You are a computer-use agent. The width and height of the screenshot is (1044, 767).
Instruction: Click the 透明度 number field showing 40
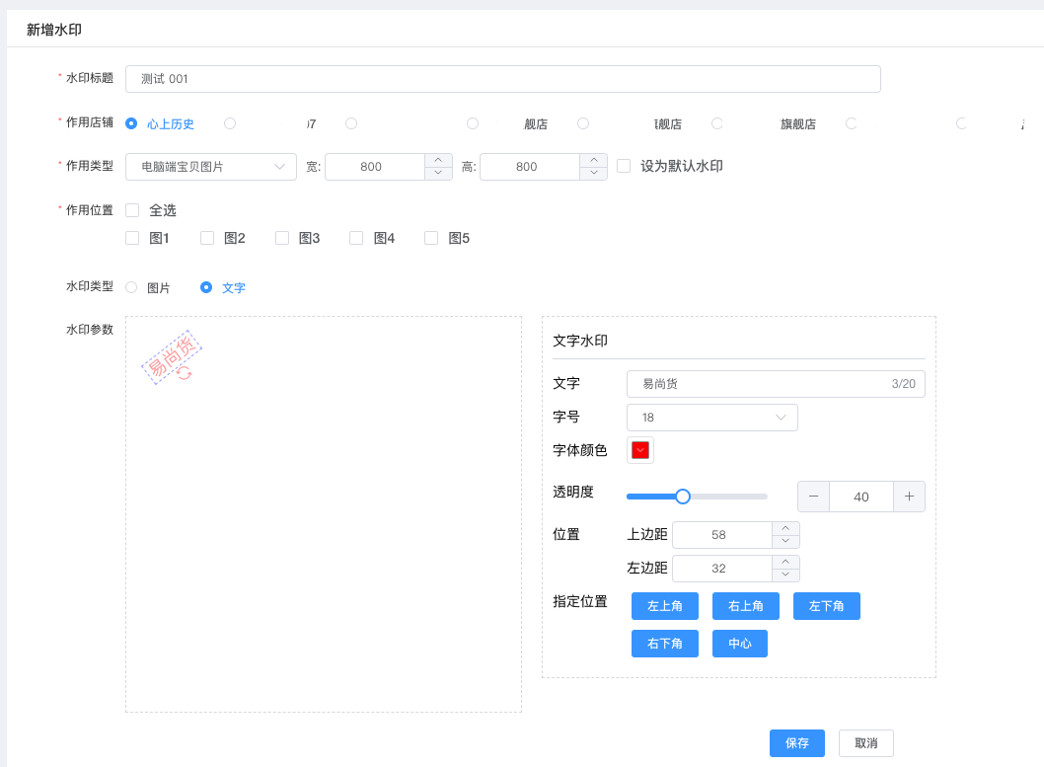point(861,497)
